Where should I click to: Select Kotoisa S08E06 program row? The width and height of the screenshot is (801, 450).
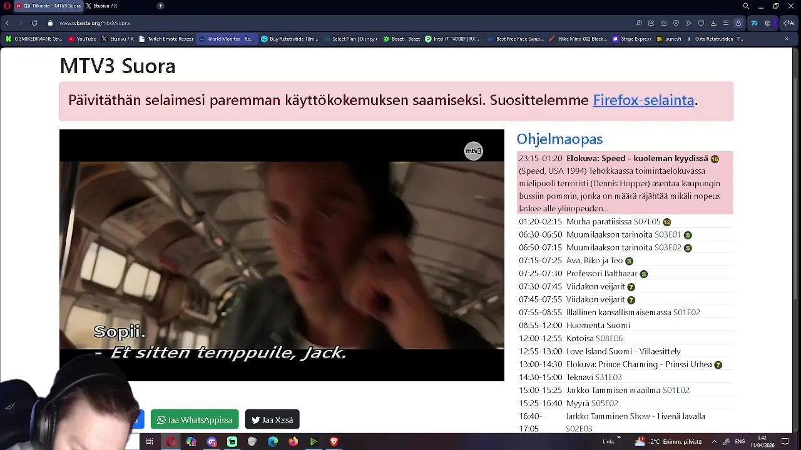tap(625, 338)
